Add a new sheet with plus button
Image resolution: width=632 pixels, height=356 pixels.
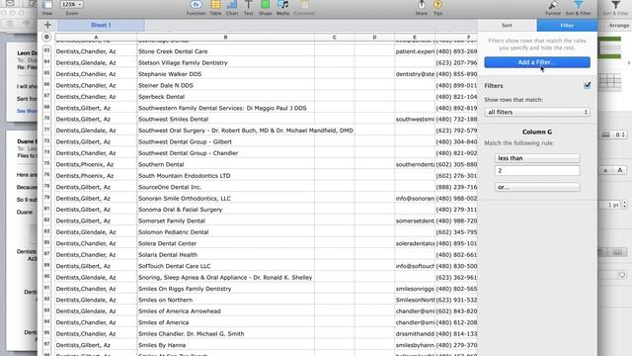(47, 25)
